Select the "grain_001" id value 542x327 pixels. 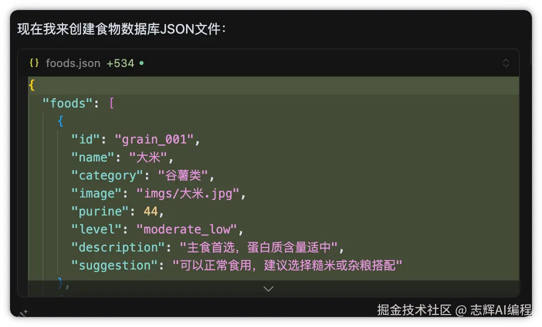pos(154,139)
